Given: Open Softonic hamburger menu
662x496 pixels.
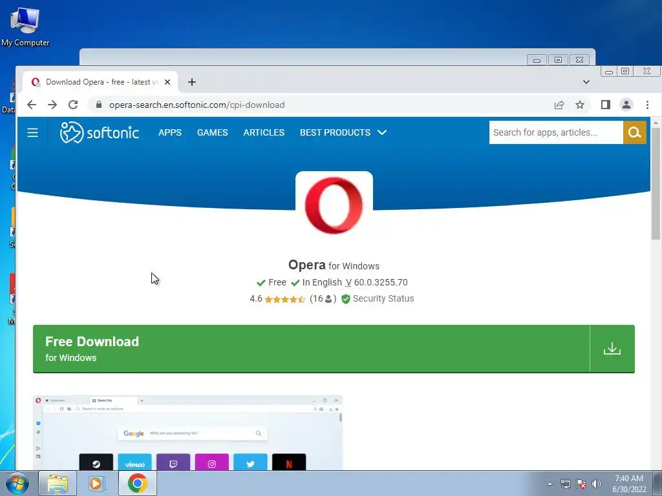Looking at the screenshot, I should [32, 132].
